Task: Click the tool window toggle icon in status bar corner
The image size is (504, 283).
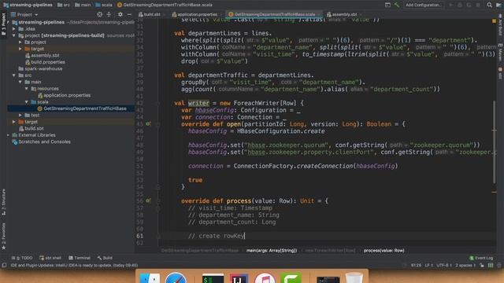Action: 4,266
